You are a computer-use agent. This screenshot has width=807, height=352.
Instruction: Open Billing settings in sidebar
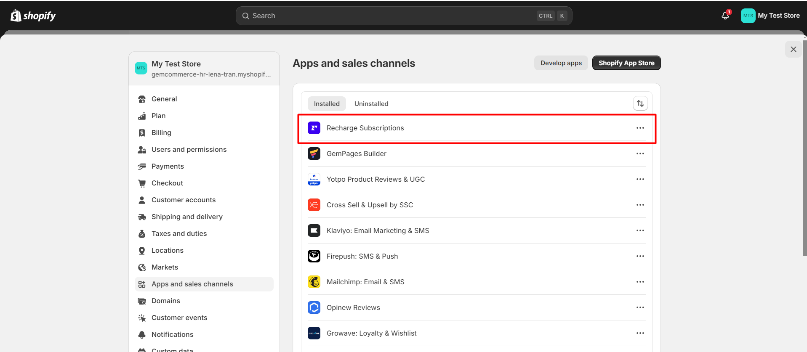coord(161,132)
